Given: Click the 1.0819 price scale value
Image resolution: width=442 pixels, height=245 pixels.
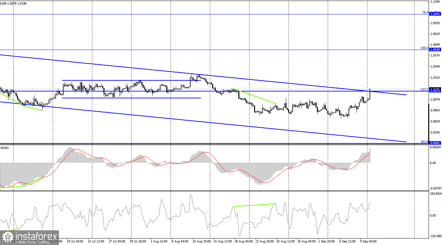Looking at the screenshot, I should click(x=435, y=34).
